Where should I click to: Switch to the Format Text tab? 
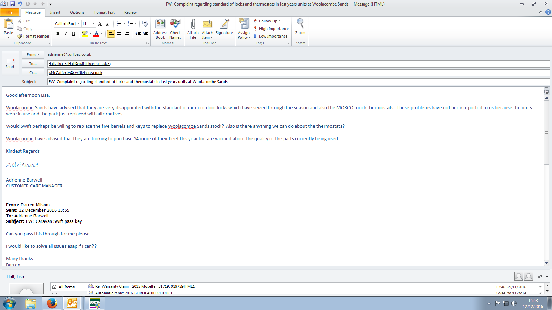(x=104, y=12)
